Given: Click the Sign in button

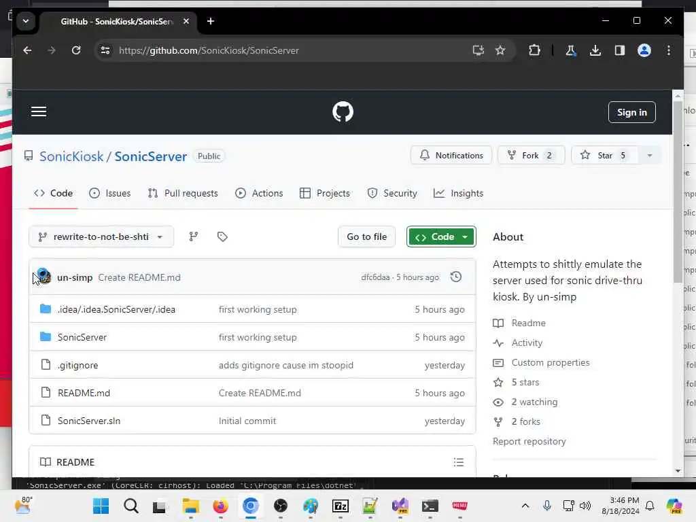Looking at the screenshot, I should pos(631,112).
